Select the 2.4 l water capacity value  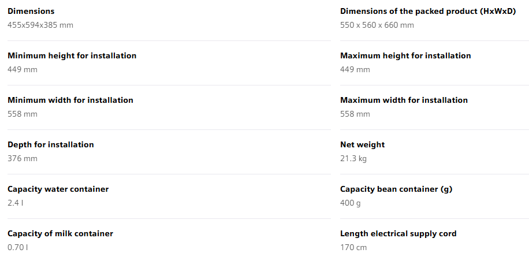tap(16, 203)
